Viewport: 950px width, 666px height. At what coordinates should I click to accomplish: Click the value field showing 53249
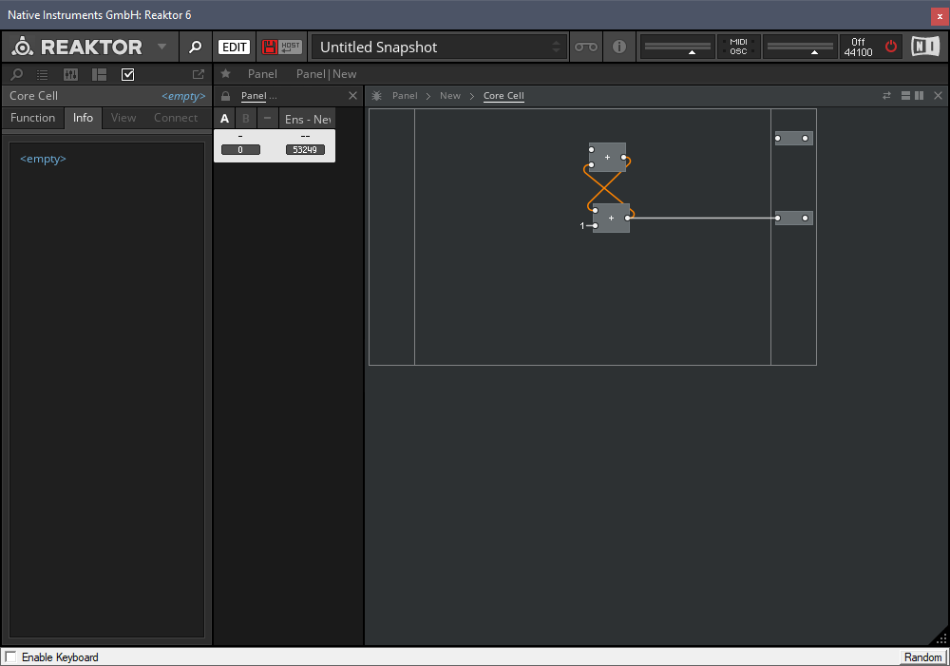tap(305, 150)
